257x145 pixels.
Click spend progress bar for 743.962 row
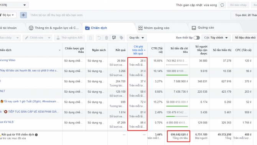tap(177, 65)
